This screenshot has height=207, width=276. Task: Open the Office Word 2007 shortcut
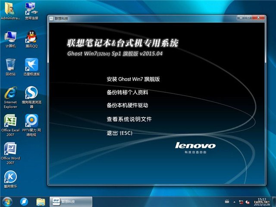coord(10,154)
